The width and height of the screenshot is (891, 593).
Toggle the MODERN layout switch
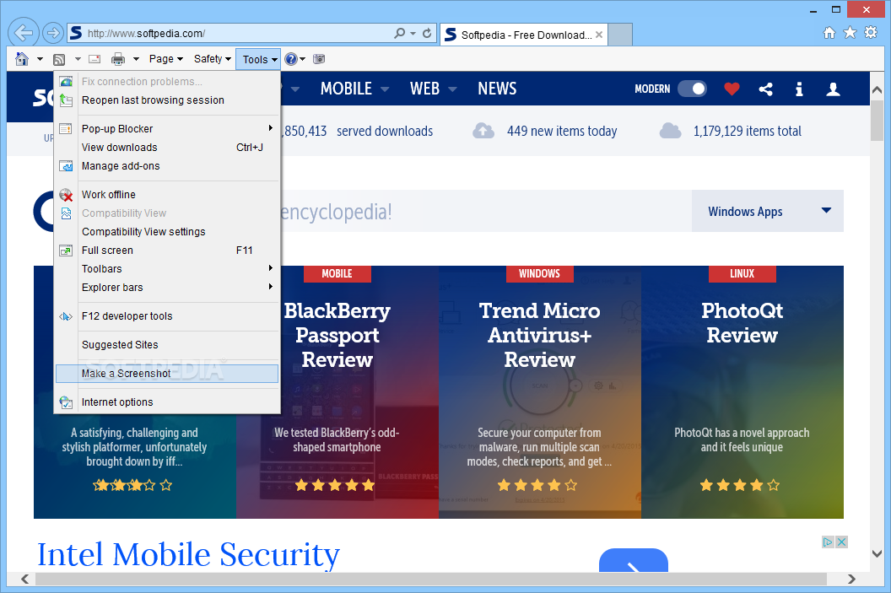click(692, 89)
